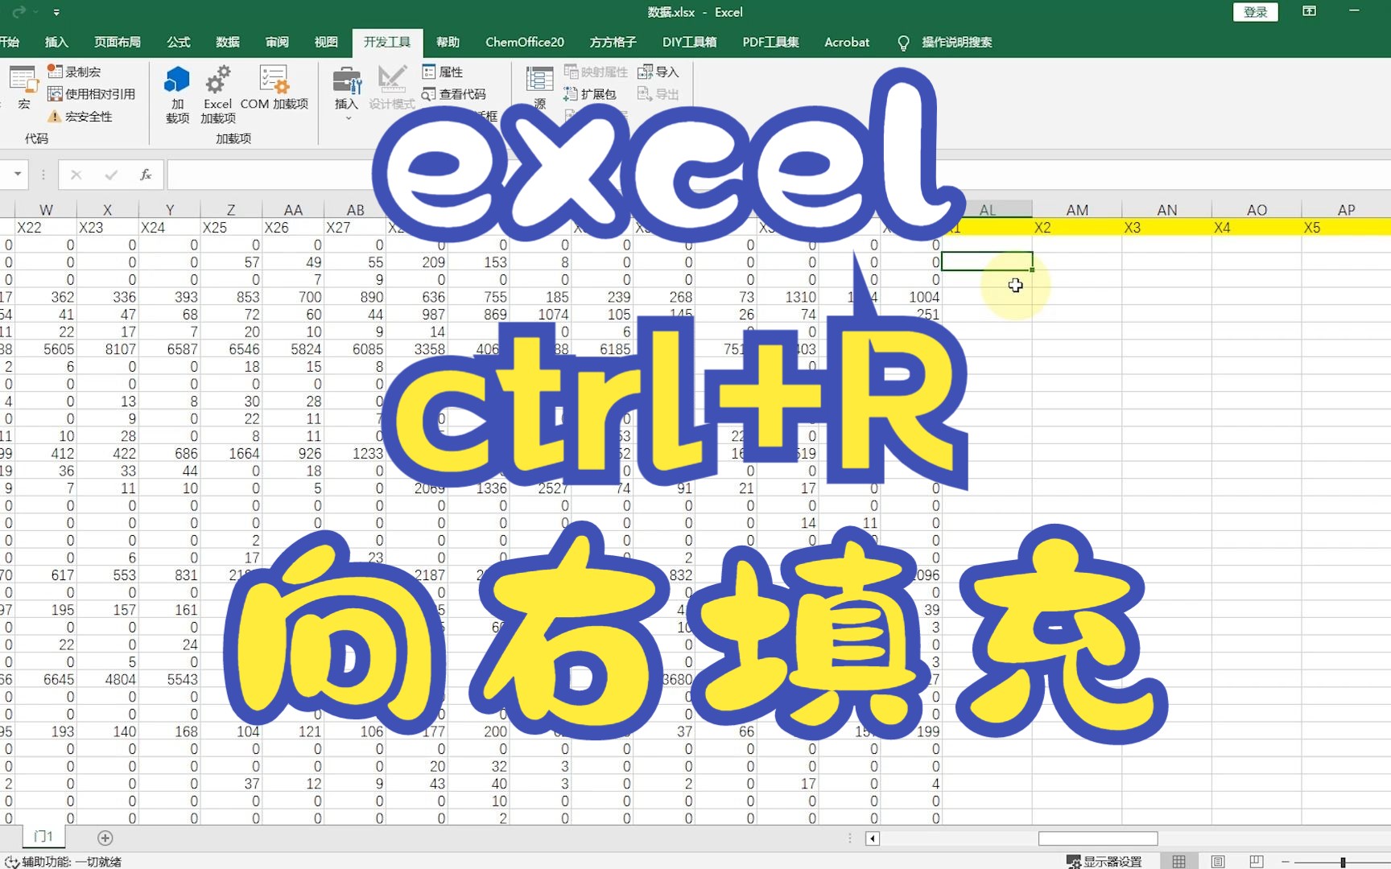Switch to the 数据 tab

pos(228,42)
